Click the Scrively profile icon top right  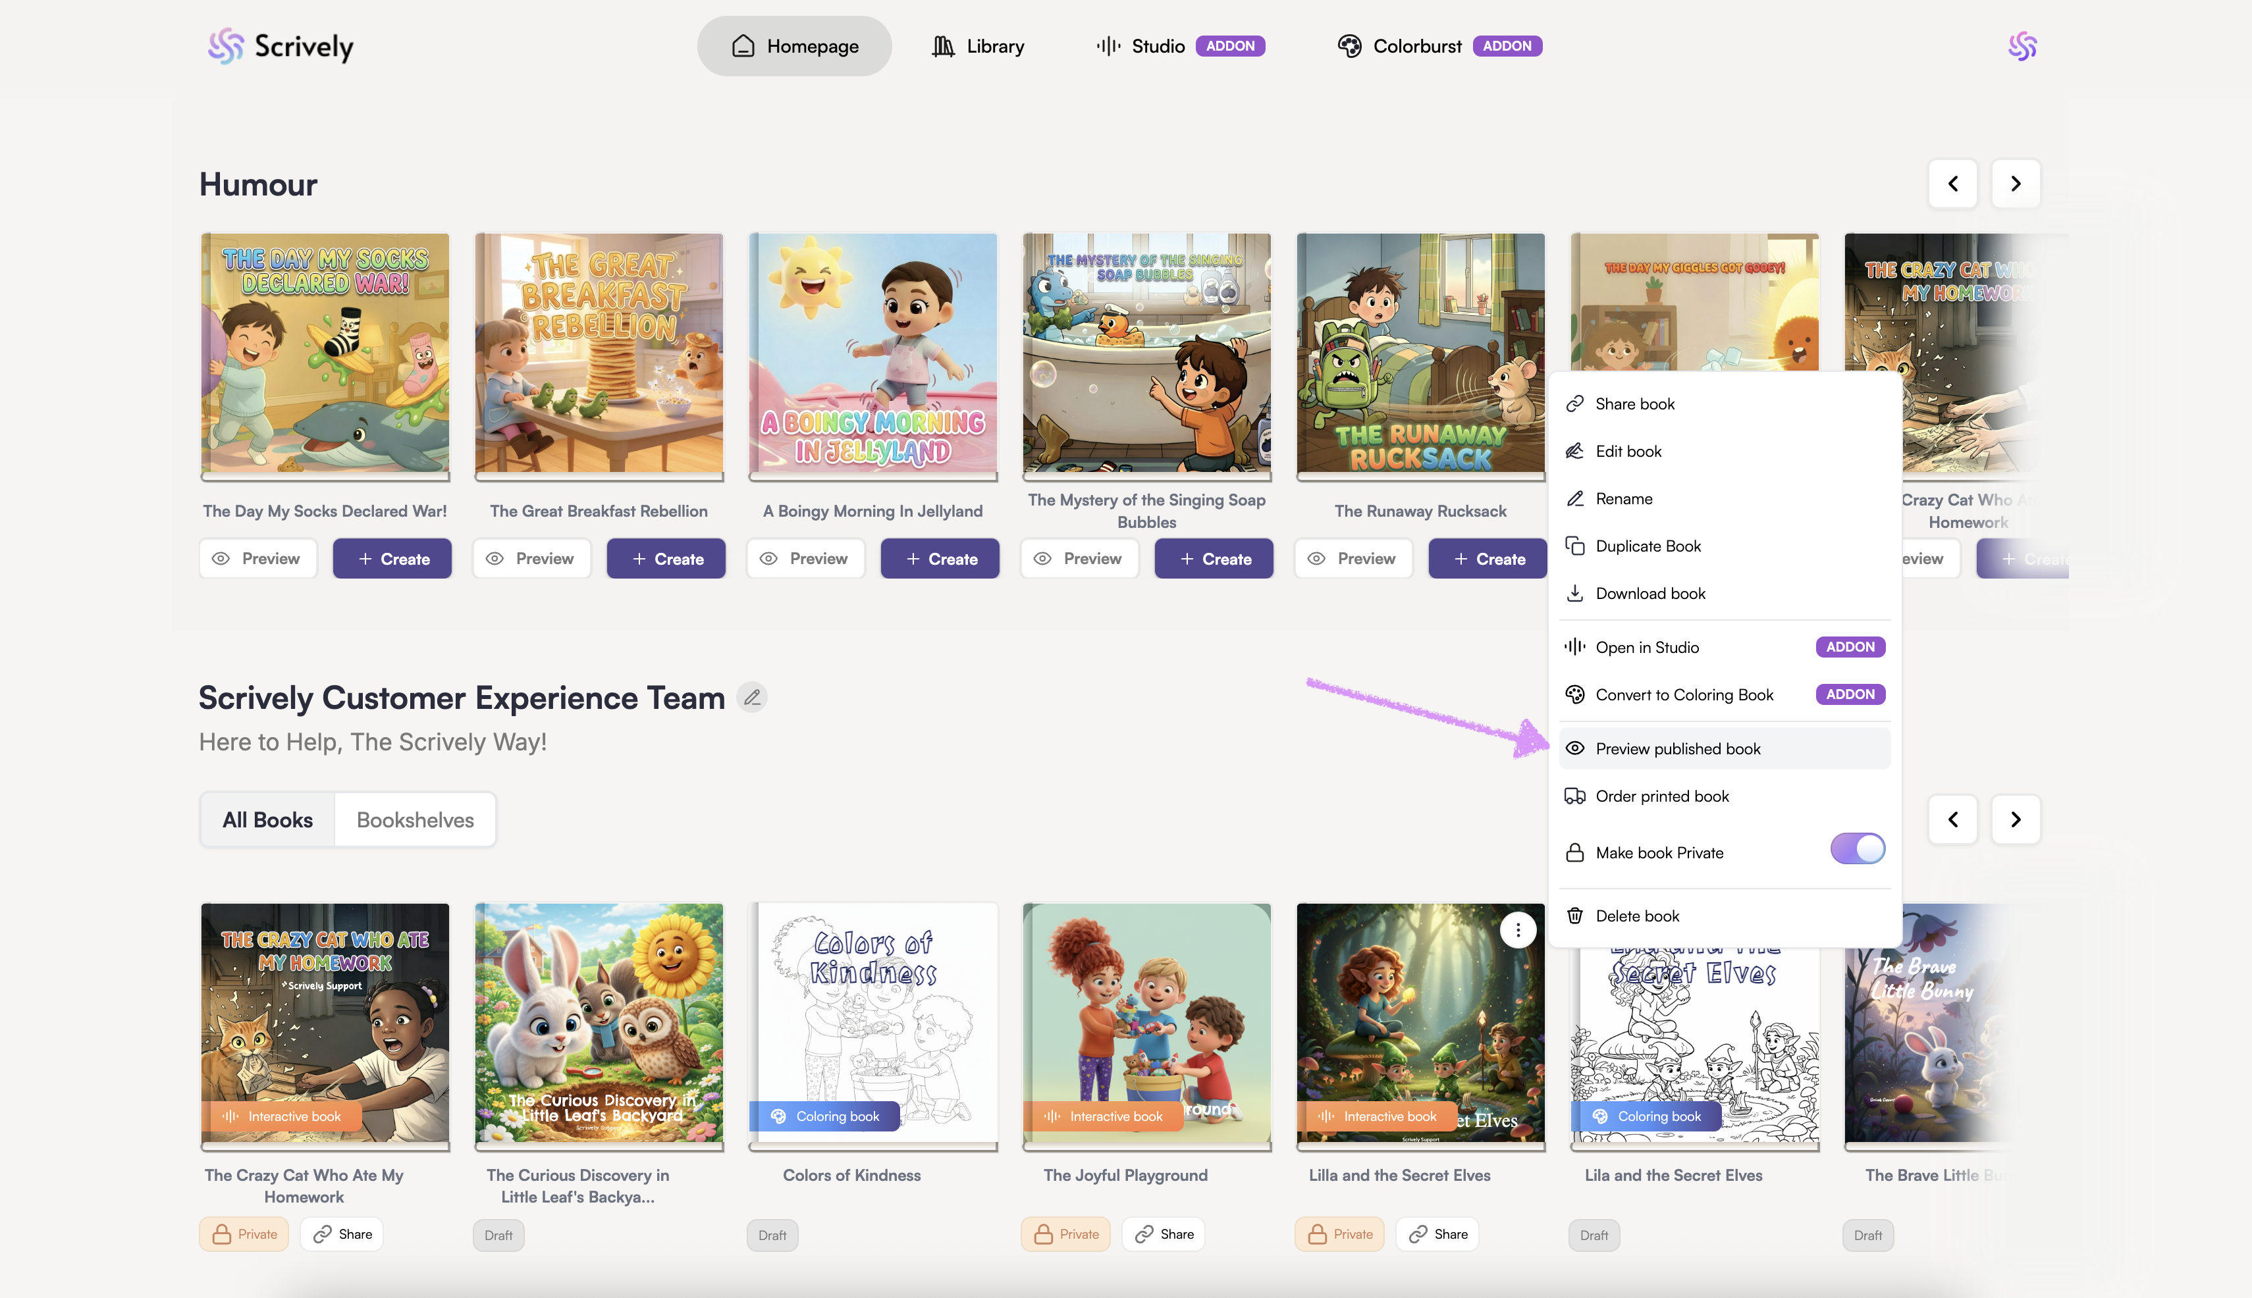(x=2022, y=46)
